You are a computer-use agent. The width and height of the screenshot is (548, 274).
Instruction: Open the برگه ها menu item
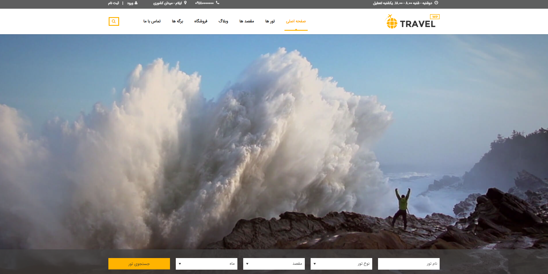[x=177, y=21]
